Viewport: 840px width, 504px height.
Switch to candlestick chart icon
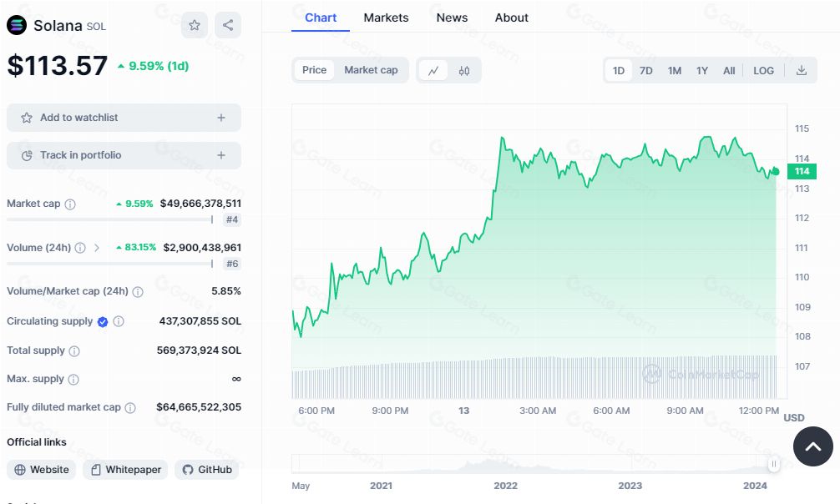coord(464,70)
